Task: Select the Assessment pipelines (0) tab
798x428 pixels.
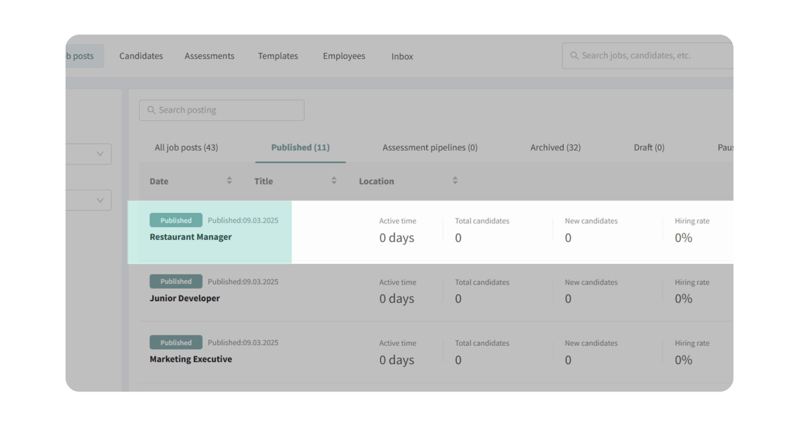Action: (x=430, y=147)
